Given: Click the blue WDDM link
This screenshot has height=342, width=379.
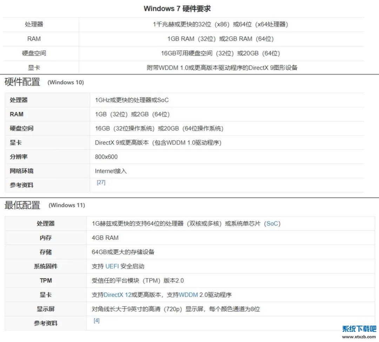Looking at the screenshot, I should tap(188, 295).
